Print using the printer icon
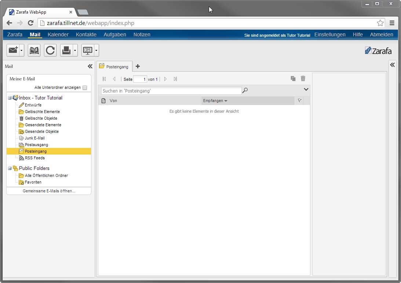 [x=66, y=50]
